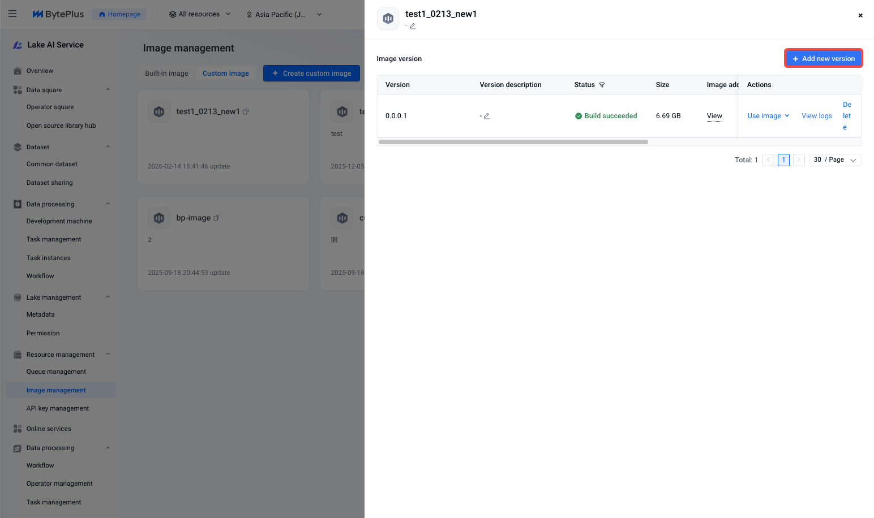Screen dimensions: 874x518
Task: Click the Add new version button
Action: [823, 58]
